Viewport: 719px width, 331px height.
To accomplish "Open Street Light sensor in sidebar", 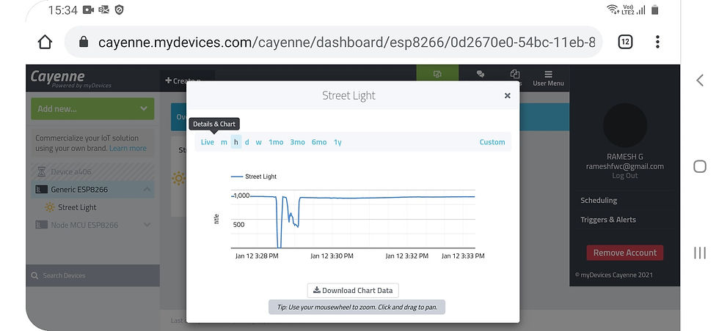I will coord(77,207).
